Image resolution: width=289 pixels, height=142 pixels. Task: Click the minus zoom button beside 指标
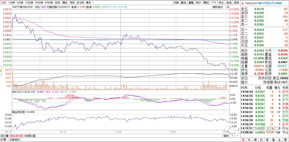237,136
